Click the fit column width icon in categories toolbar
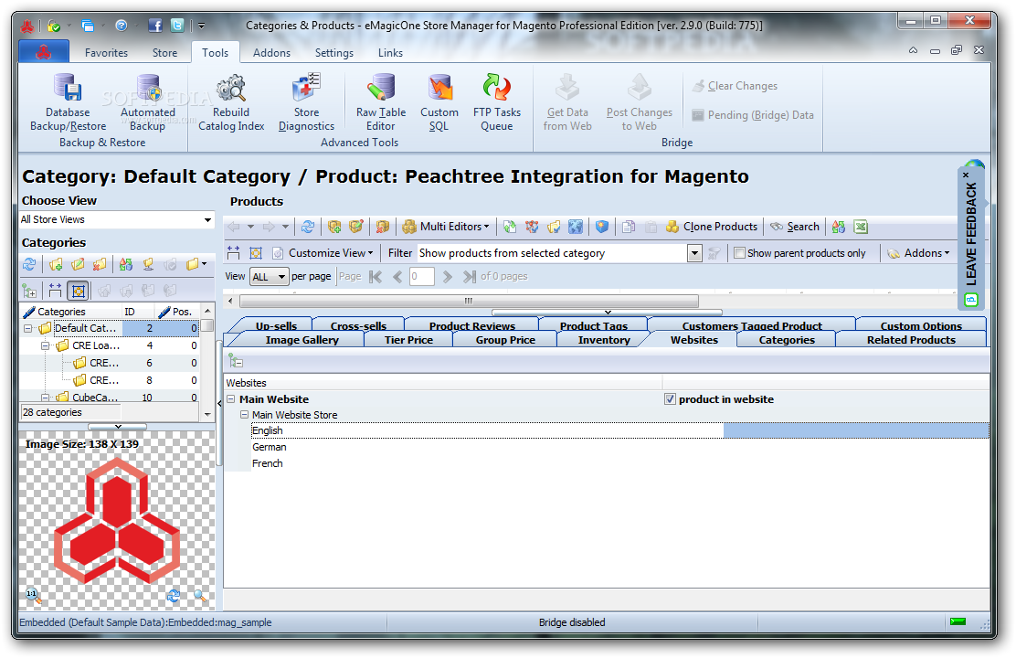Screen dimensions: 1016x658 pos(55,290)
